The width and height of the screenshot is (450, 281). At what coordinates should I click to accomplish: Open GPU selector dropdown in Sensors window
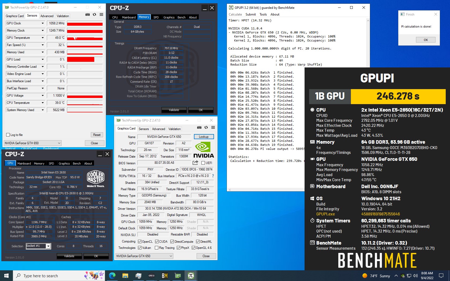(33, 143)
